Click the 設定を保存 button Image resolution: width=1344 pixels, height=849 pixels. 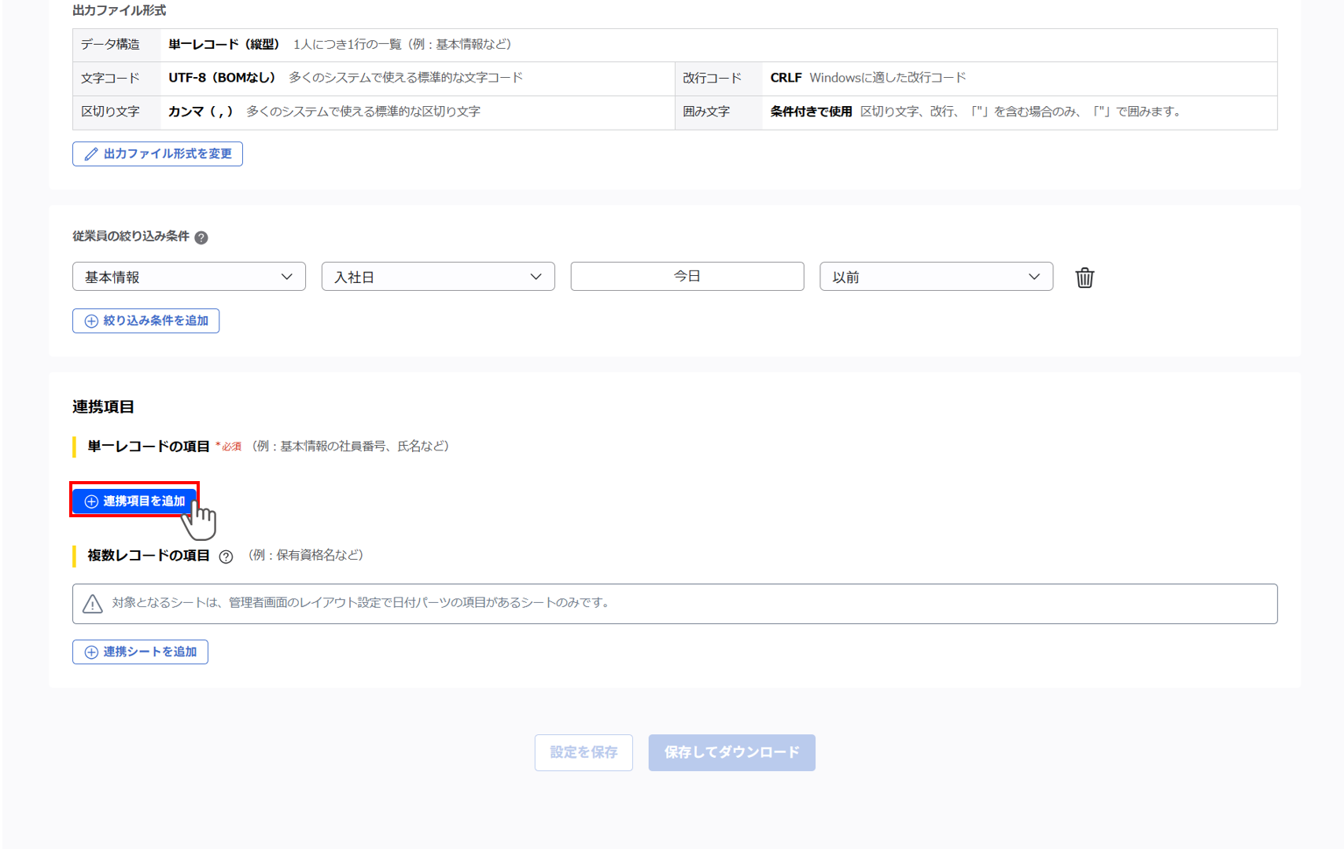(x=584, y=752)
